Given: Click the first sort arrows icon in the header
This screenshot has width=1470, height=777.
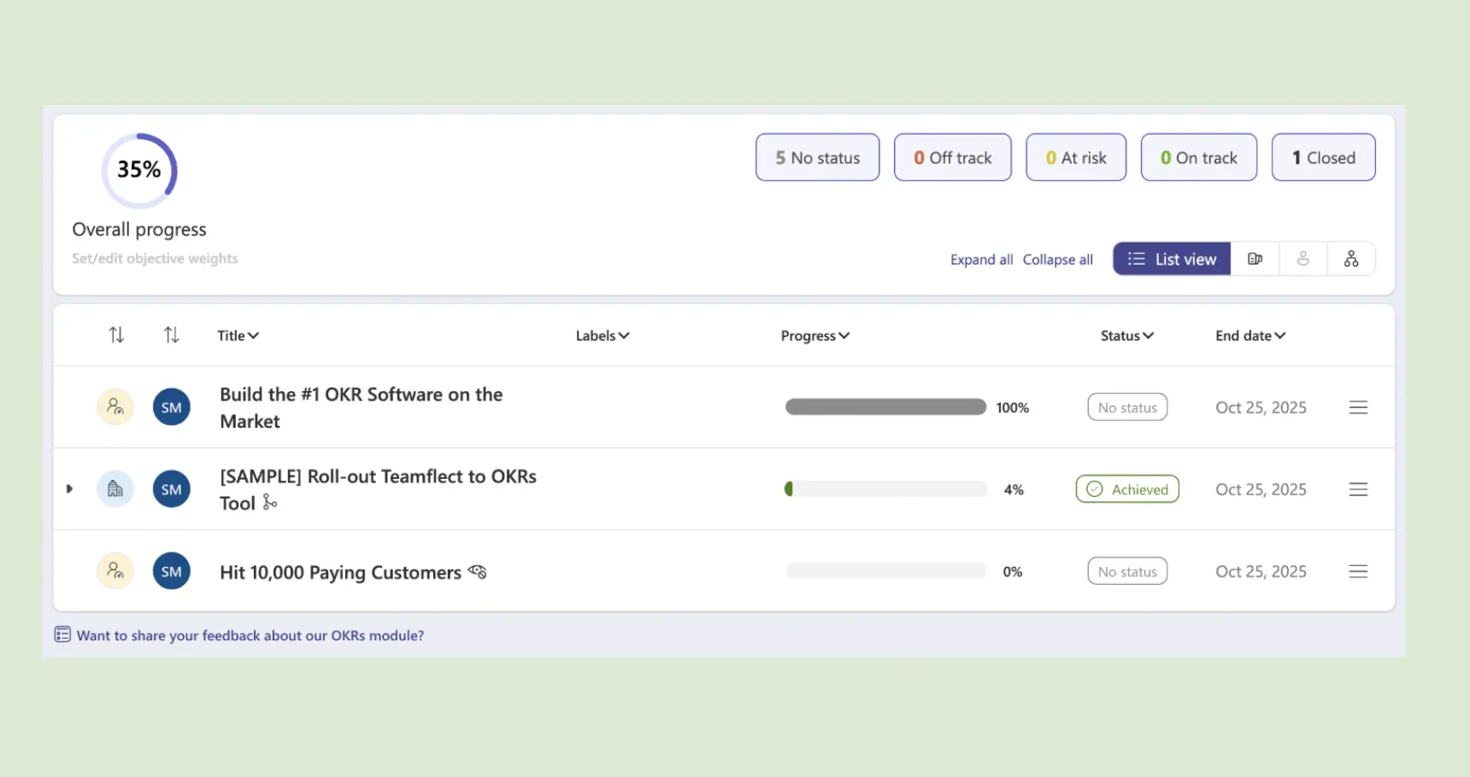Looking at the screenshot, I should click(116, 335).
